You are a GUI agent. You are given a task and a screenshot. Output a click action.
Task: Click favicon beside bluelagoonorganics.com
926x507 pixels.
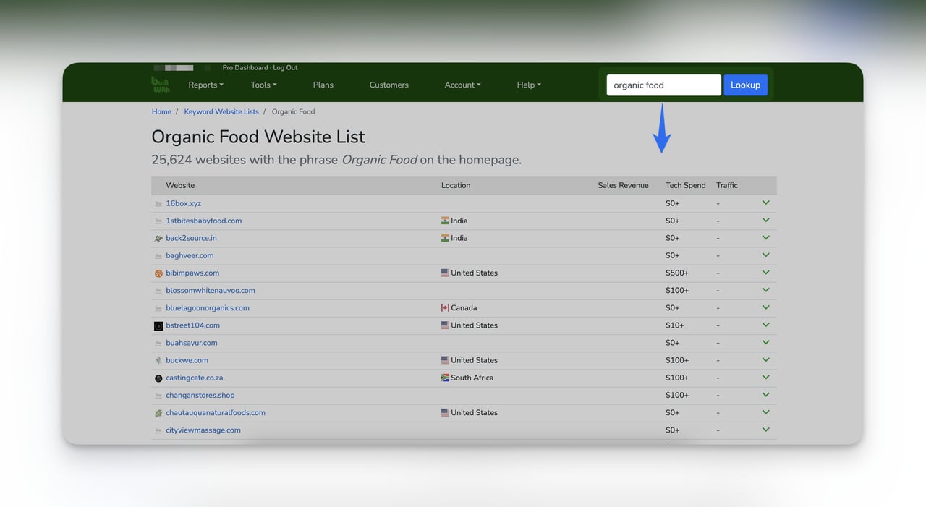158,308
